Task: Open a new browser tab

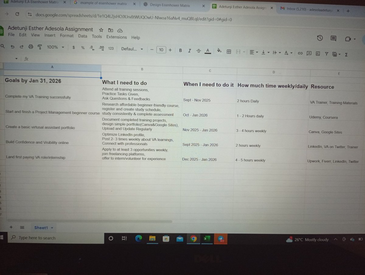Action: pyautogui.click(x=348, y=11)
